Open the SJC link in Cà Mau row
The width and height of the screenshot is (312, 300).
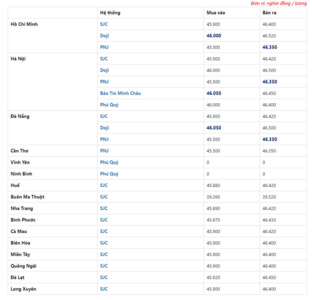[x=103, y=231]
